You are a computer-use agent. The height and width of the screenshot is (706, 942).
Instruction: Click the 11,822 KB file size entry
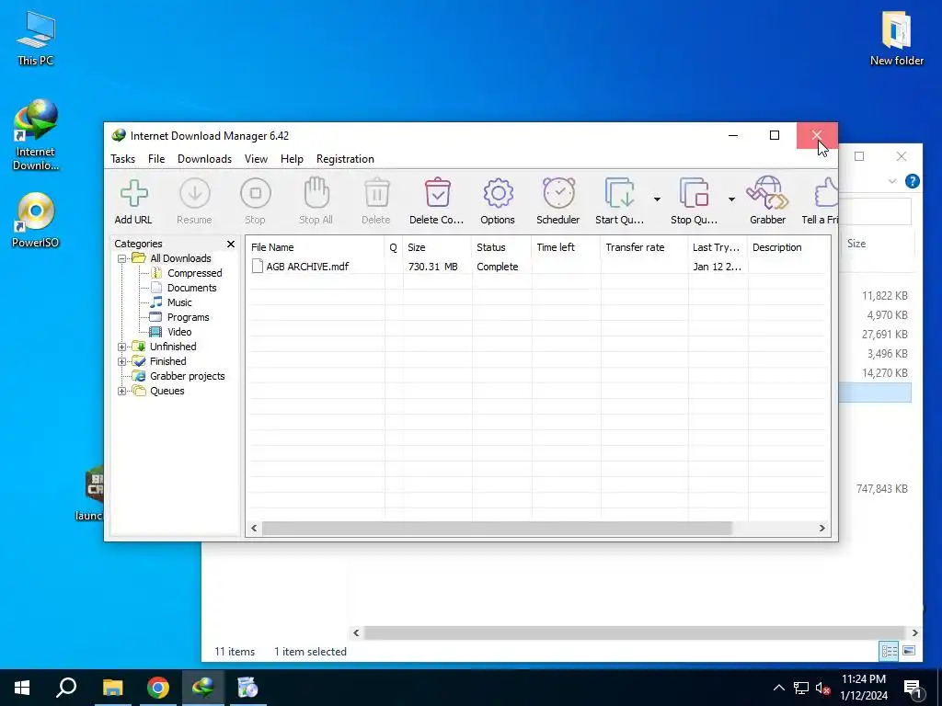click(x=884, y=295)
